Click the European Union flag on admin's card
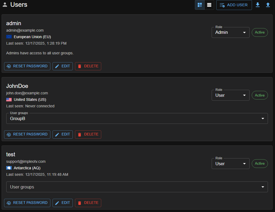Image resolution: width=275 pixels, height=212 pixels. point(9,37)
